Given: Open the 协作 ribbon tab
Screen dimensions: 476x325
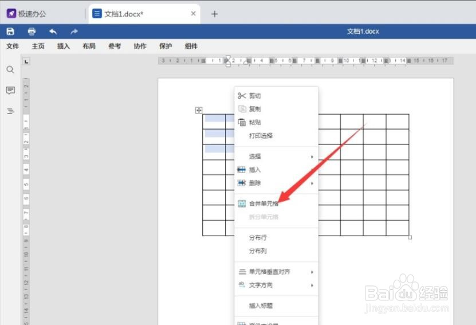Looking at the screenshot, I should point(140,46).
